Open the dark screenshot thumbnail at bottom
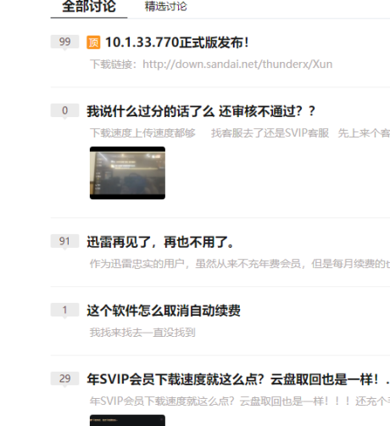This screenshot has height=426, width=390. (127, 420)
